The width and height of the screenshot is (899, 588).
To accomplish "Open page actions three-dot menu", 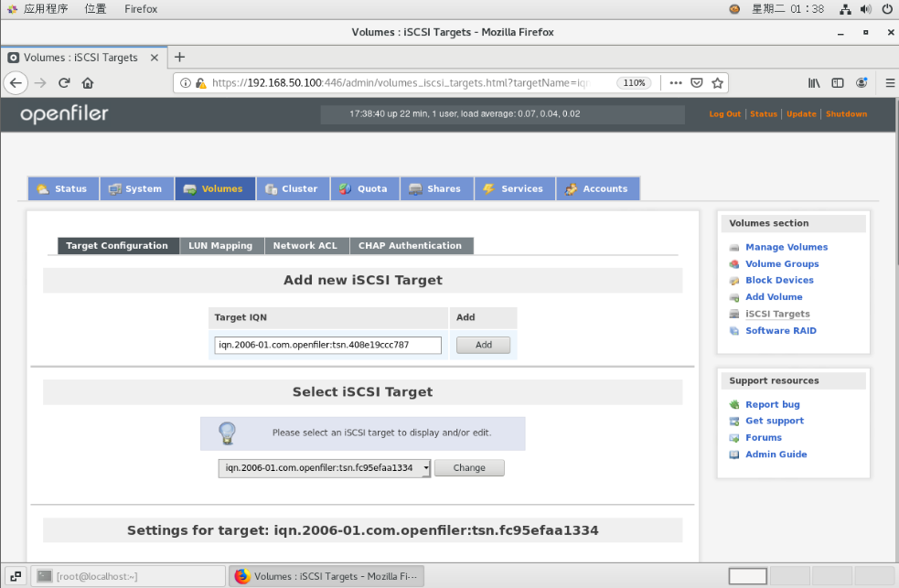I will 676,83.
